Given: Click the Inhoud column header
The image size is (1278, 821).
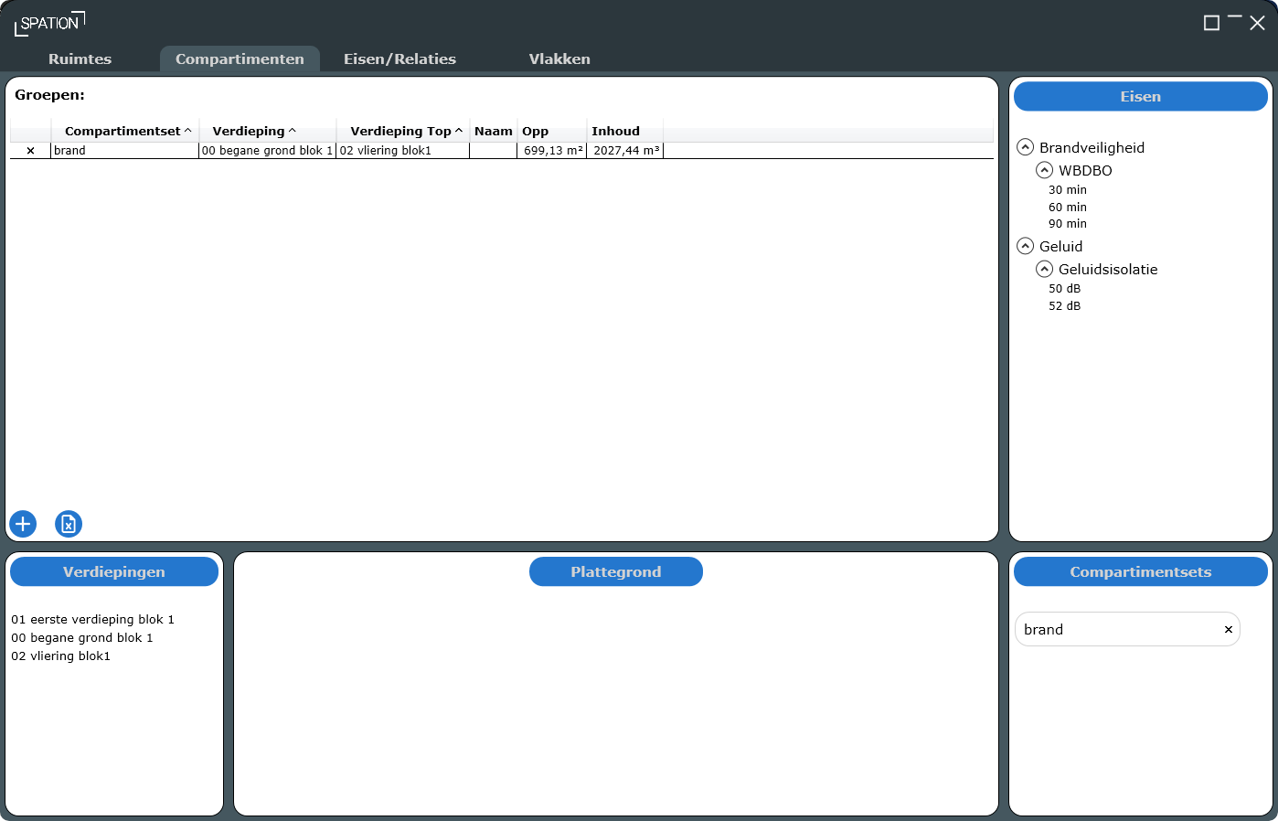Looking at the screenshot, I should [625, 131].
